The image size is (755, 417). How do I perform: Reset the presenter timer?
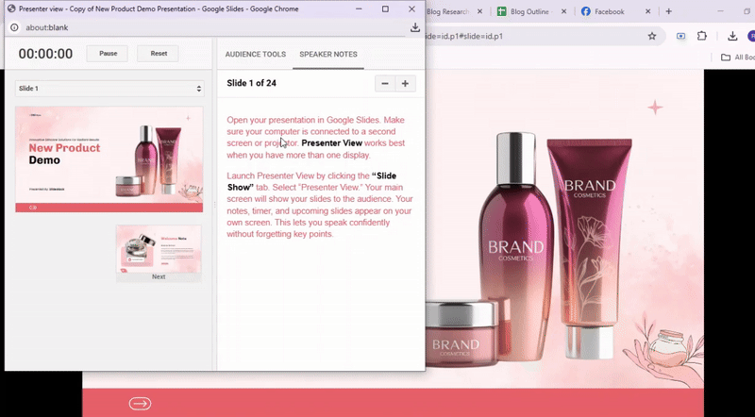coord(158,54)
